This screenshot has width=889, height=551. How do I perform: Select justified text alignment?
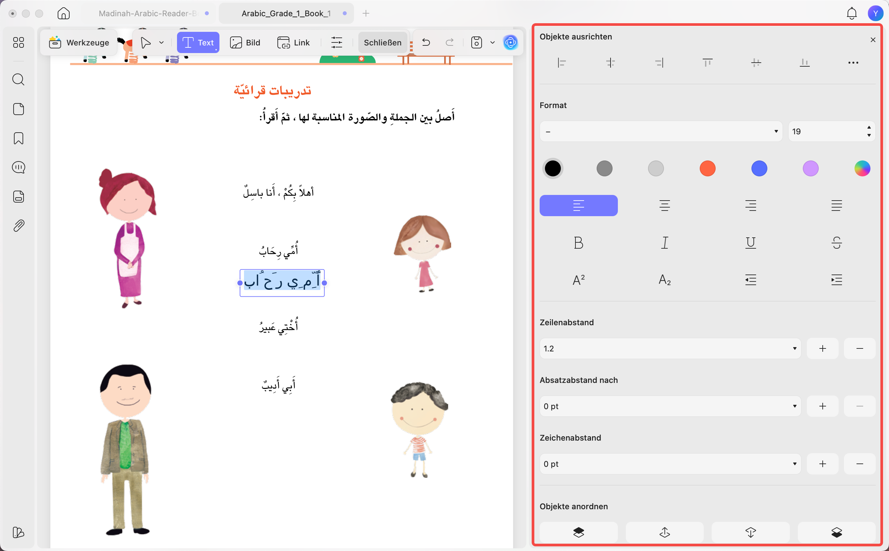pos(837,206)
